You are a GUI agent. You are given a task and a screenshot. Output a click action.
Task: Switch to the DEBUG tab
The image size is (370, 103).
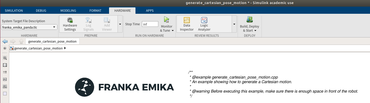tap(41, 10)
